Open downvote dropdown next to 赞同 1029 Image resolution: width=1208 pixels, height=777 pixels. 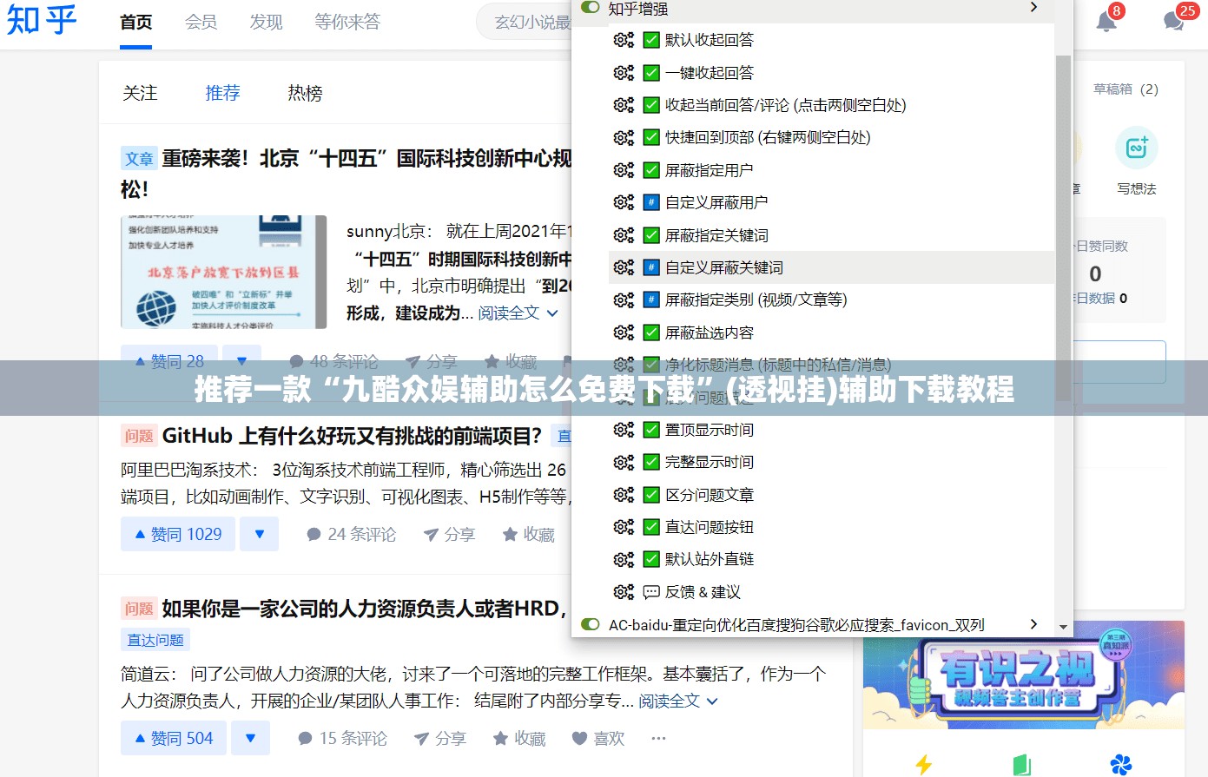click(x=259, y=534)
